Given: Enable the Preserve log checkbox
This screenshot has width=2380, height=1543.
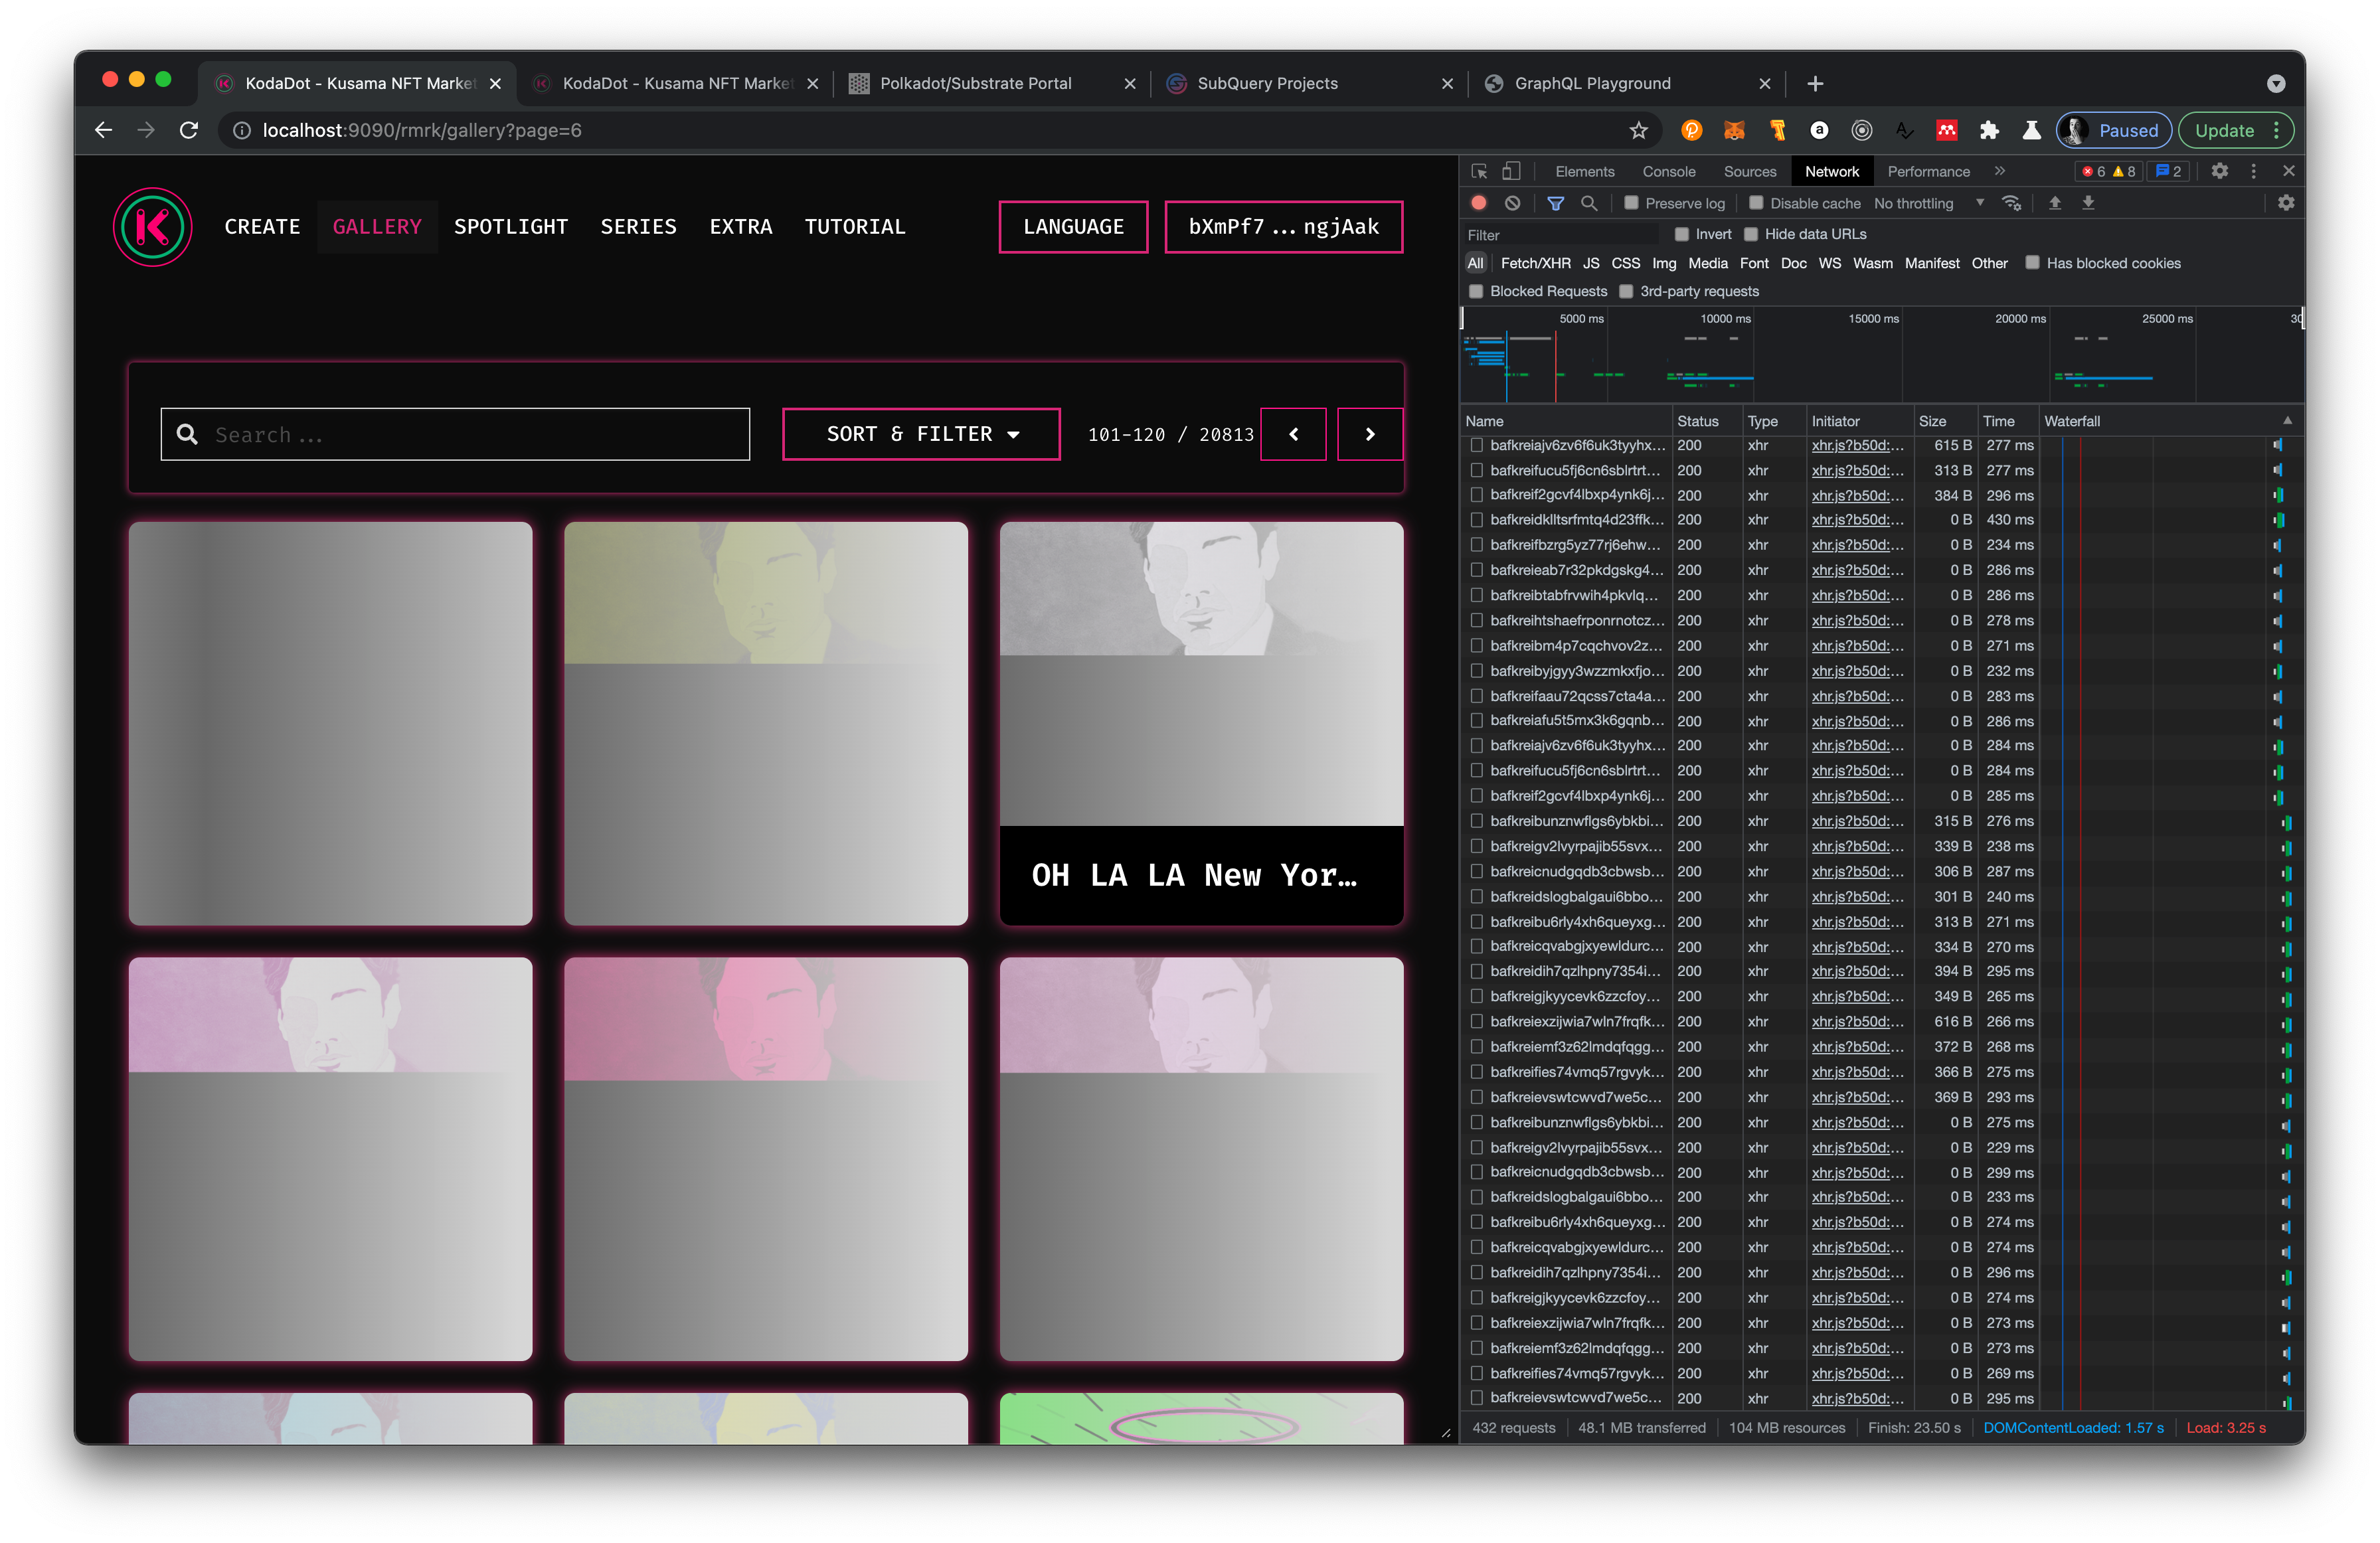Looking at the screenshot, I should pos(1631,203).
